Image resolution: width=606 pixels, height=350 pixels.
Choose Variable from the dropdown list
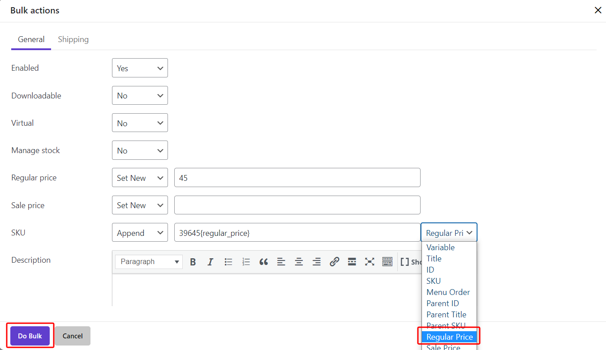tap(449, 248)
